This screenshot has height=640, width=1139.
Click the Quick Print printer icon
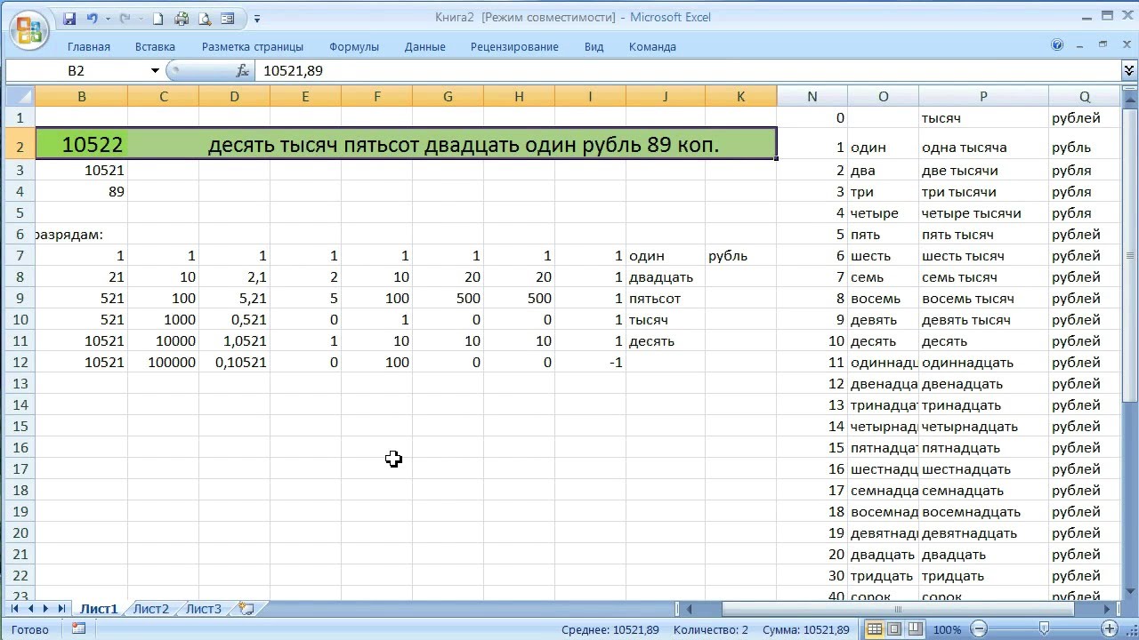click(x=182, y=18)
